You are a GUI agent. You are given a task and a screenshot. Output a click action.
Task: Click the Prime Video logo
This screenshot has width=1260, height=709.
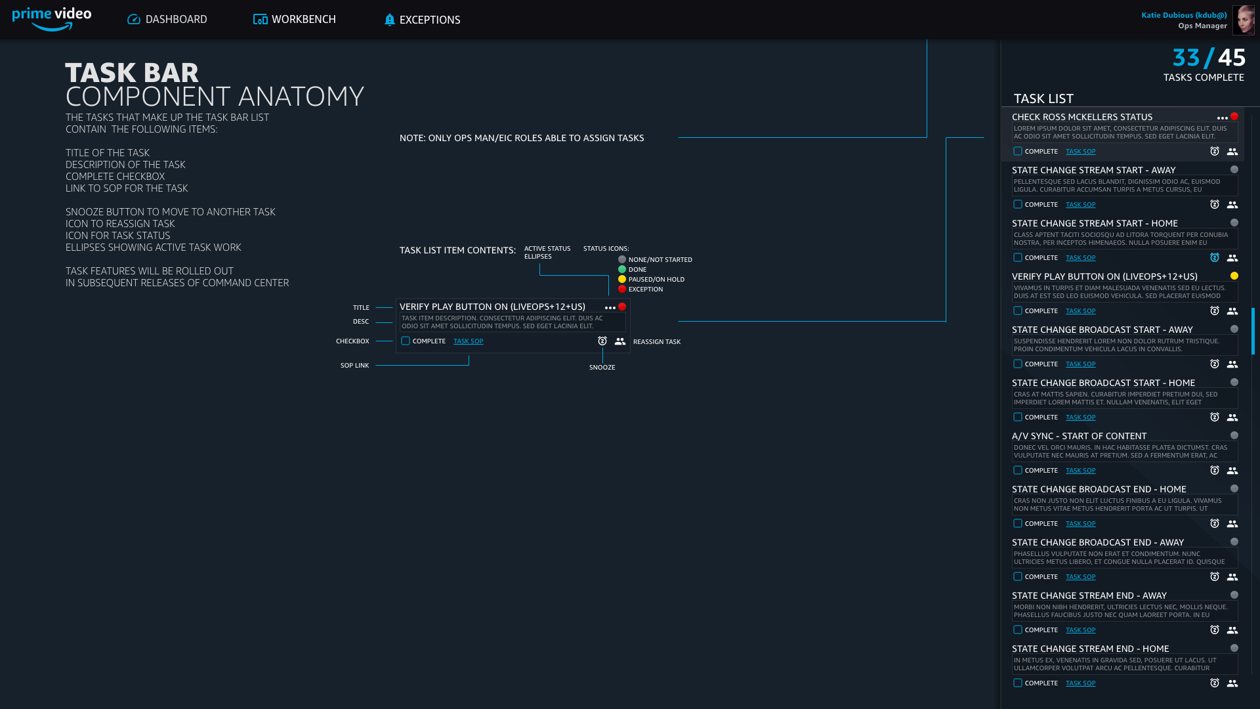click(x=52, y=19)
